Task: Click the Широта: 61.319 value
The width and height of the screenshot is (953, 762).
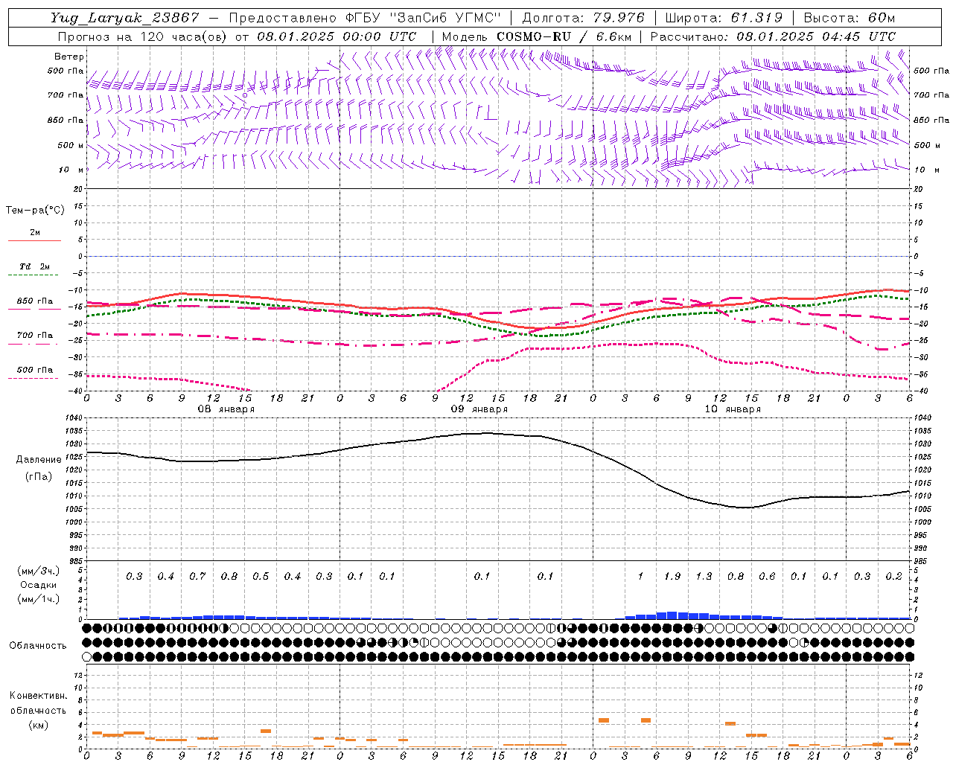Action: point(724,18)
